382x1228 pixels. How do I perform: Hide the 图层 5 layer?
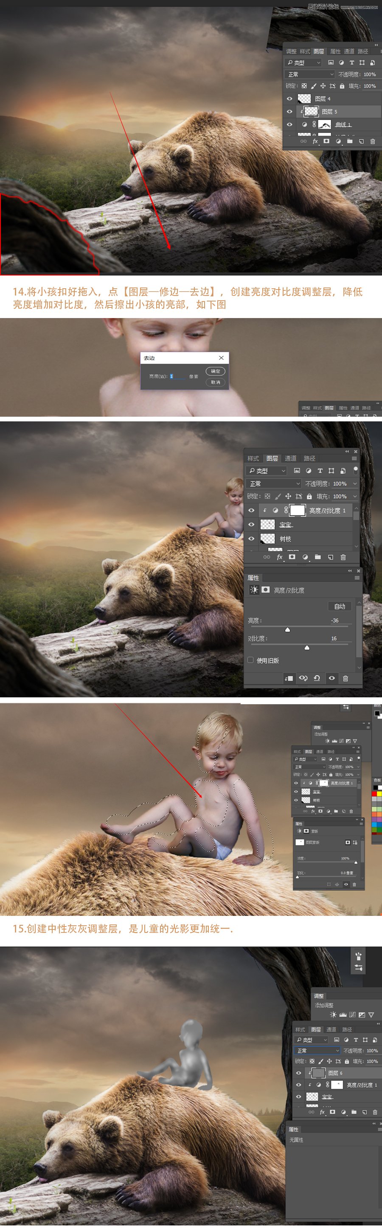pyautogui.click(x=289, y=111)
